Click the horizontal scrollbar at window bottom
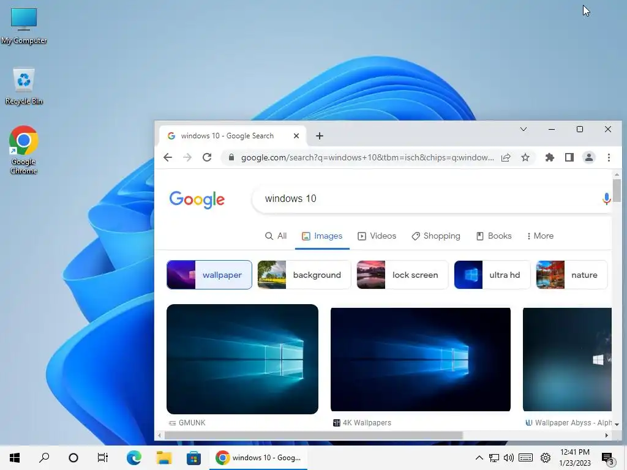The height and width of the screenshot is (470, 627). point(313,435)
